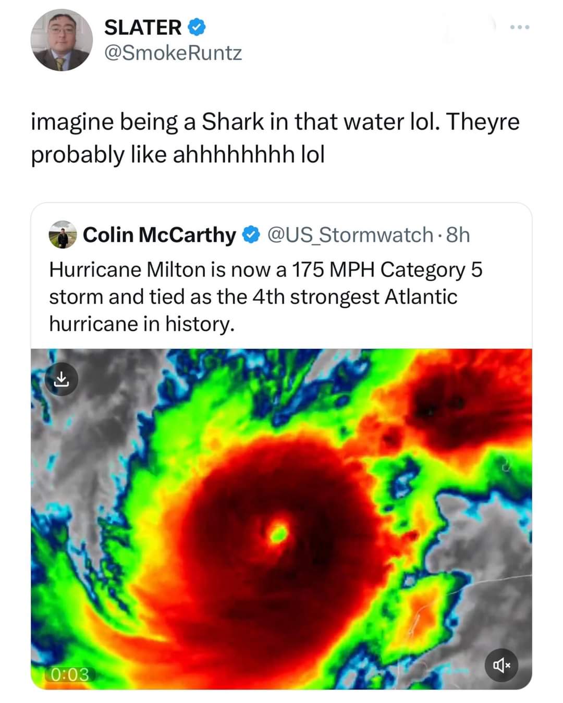This screenshot has width=563, height=703.
Task: Open Colin McCarthy's name link
Action: (x=159, y=235)
